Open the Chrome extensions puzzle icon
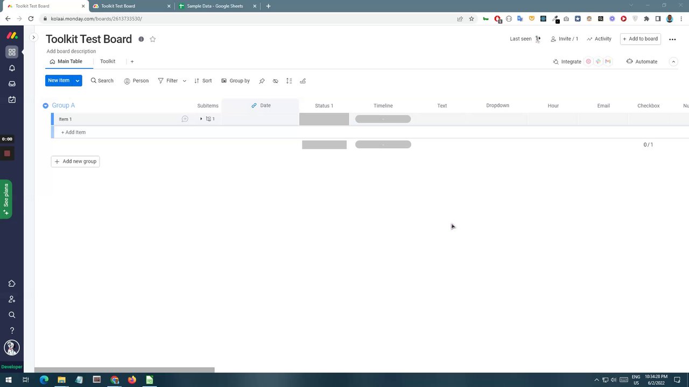Viewport: 689px width, 387px height. (646, 19)
